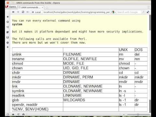Click the Opera Unite icon in status bar
The image size is (156, 117).
point(18,114)
